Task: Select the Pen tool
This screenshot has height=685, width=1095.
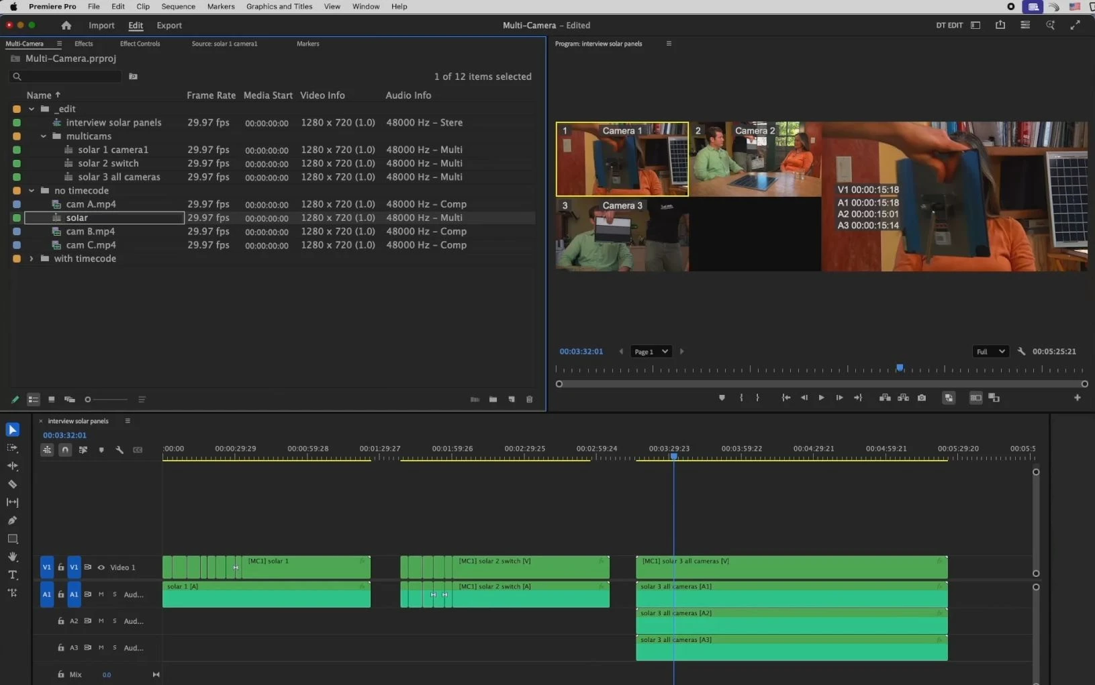Action: point(12,520)
